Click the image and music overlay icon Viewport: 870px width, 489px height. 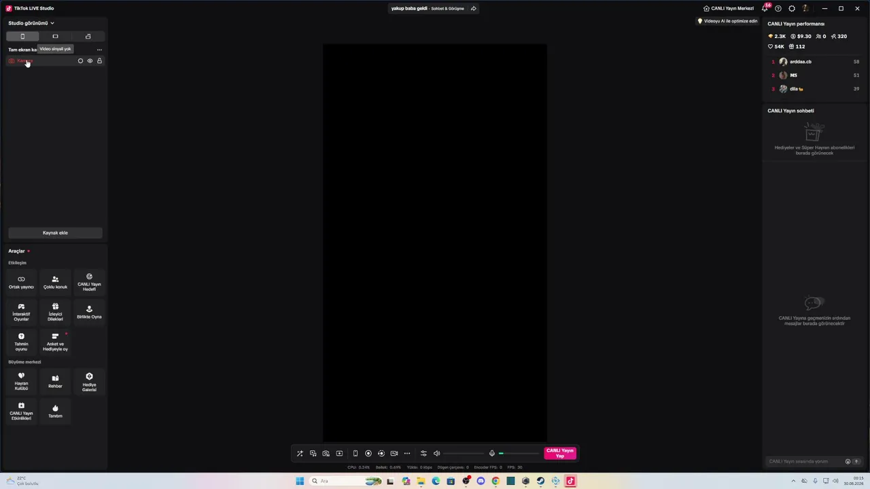coord(313,454)
